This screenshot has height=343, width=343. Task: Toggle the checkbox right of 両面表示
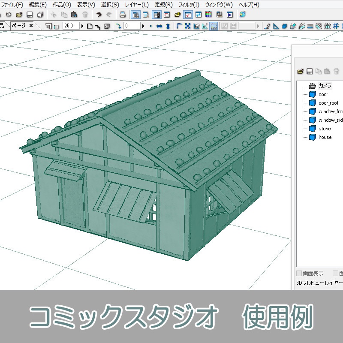pyautogui.click(x=336, y=273)
